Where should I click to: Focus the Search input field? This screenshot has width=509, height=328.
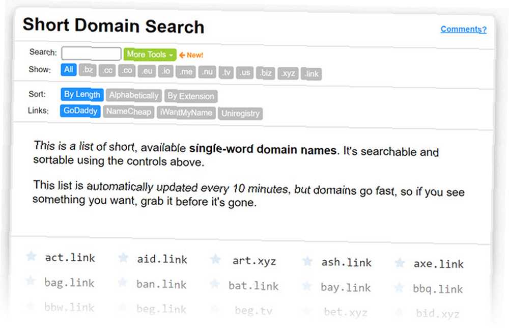[91, 53]
